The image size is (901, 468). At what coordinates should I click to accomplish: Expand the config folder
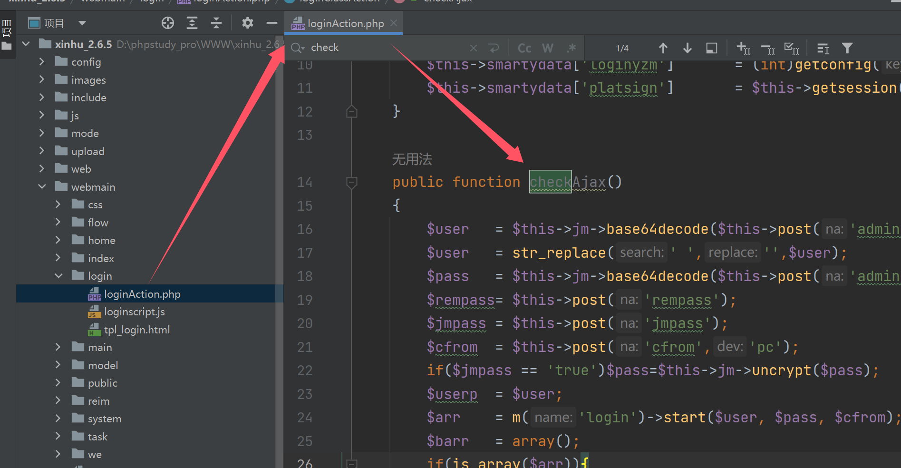click(x=42, y=62)
